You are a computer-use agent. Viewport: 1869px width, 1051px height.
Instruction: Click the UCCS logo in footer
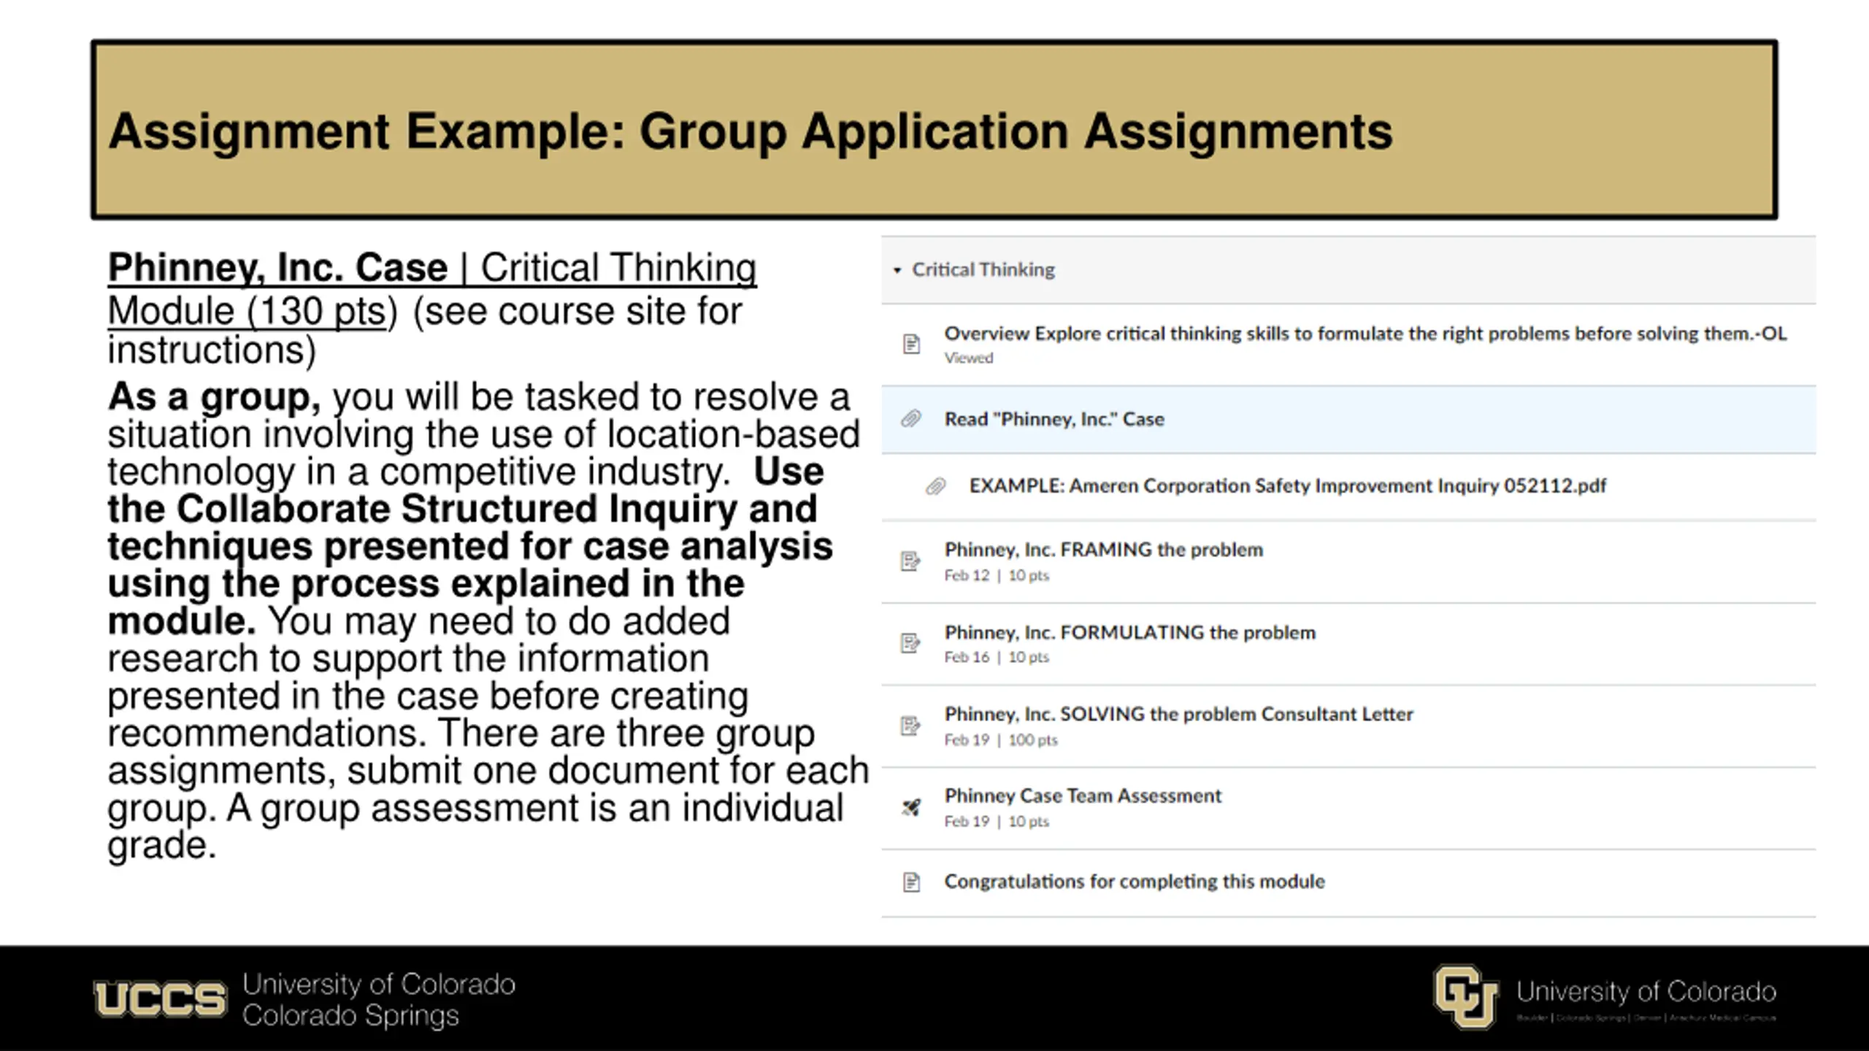tap(161, 998)
